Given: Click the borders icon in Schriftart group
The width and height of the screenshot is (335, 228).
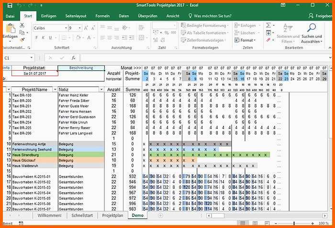Looking at the screenshot, I should point(64,38).
